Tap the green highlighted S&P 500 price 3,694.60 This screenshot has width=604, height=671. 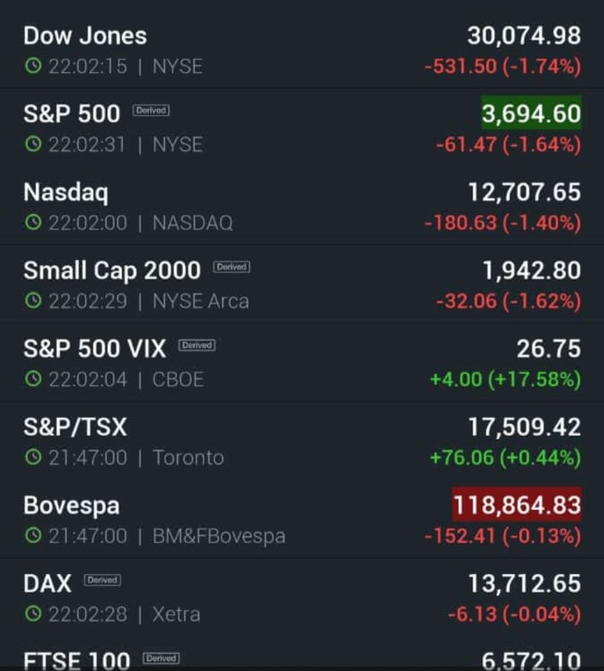[x=531, y=114]
